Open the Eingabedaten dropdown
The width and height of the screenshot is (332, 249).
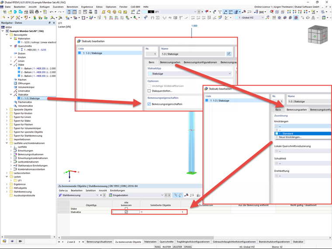[x=136, y=195]
